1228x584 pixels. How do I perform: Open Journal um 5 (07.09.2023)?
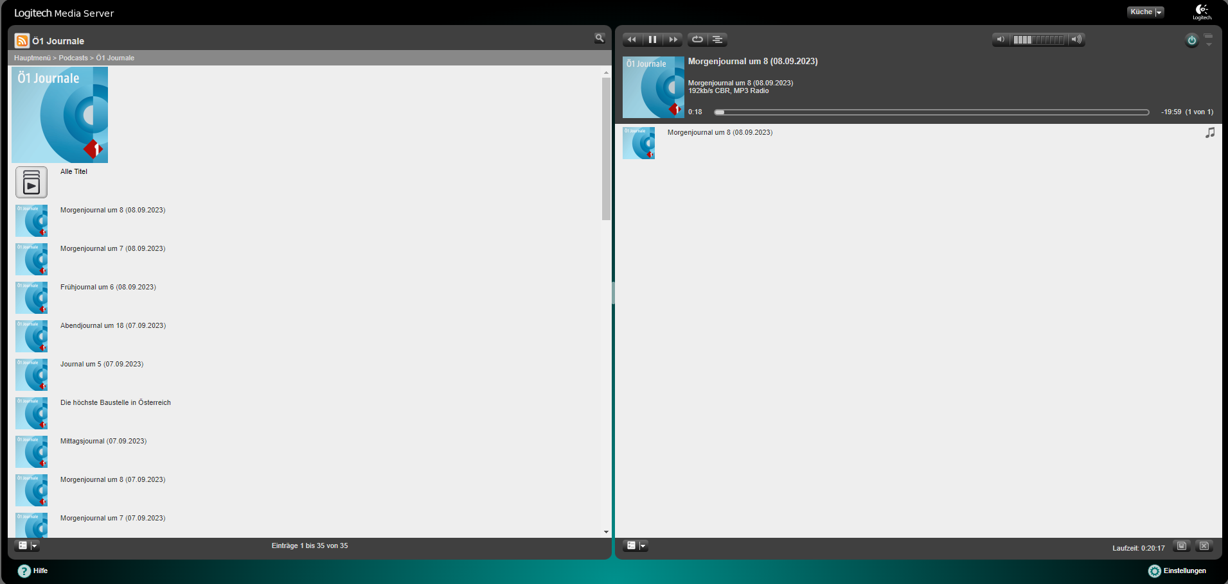point(102,364)
